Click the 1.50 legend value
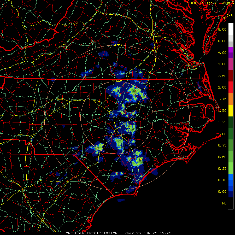 (222, 111)
